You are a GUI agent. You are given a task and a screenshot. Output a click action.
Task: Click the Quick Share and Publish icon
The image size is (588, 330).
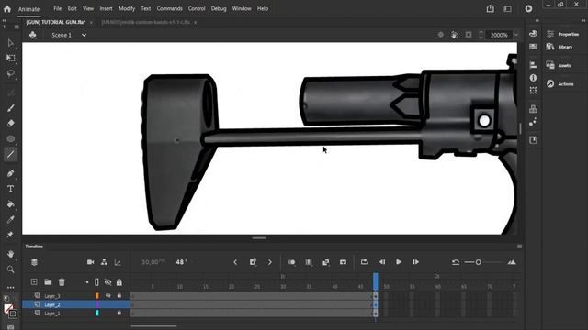490,8
